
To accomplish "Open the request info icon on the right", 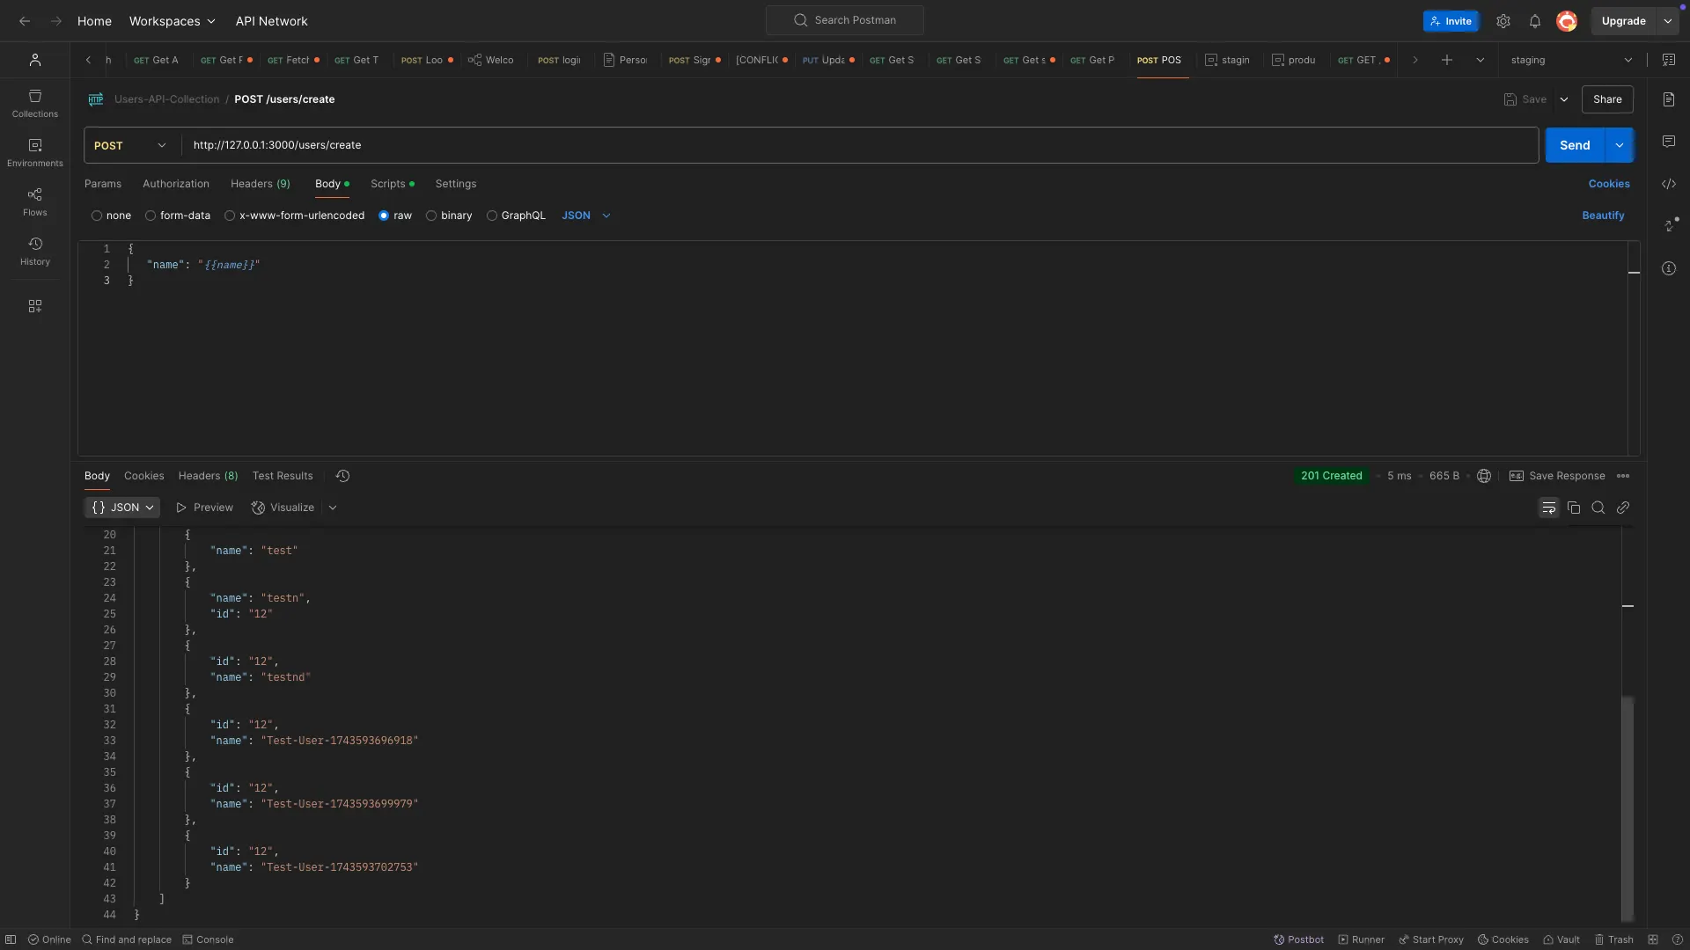I will click(1669, 268).
